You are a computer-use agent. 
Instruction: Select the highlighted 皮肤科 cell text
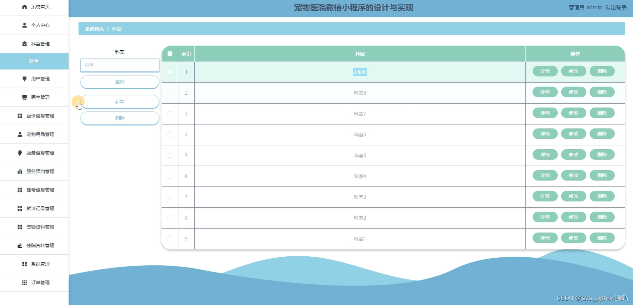tap(360, 72)
